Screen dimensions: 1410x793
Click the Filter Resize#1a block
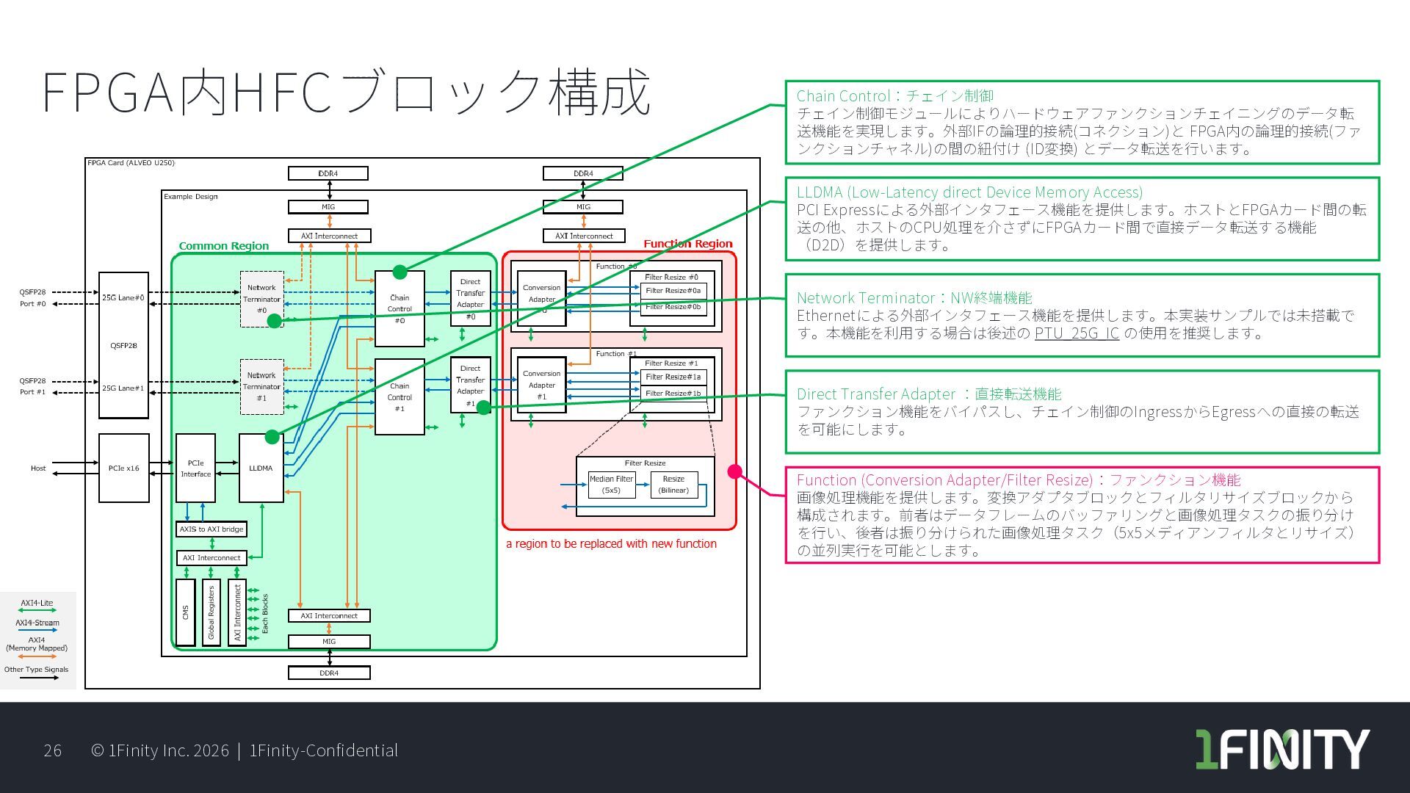tap(673, 377)
